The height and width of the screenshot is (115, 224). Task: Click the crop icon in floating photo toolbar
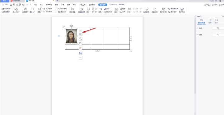(80, 43)
